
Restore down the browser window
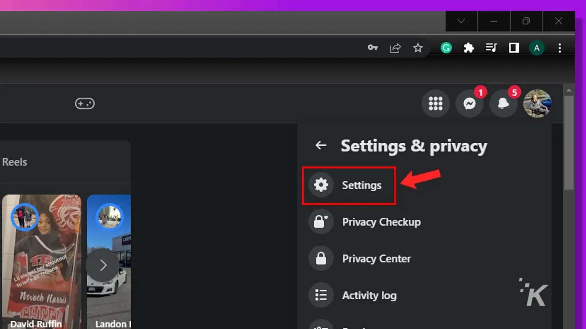pos(526,21)
